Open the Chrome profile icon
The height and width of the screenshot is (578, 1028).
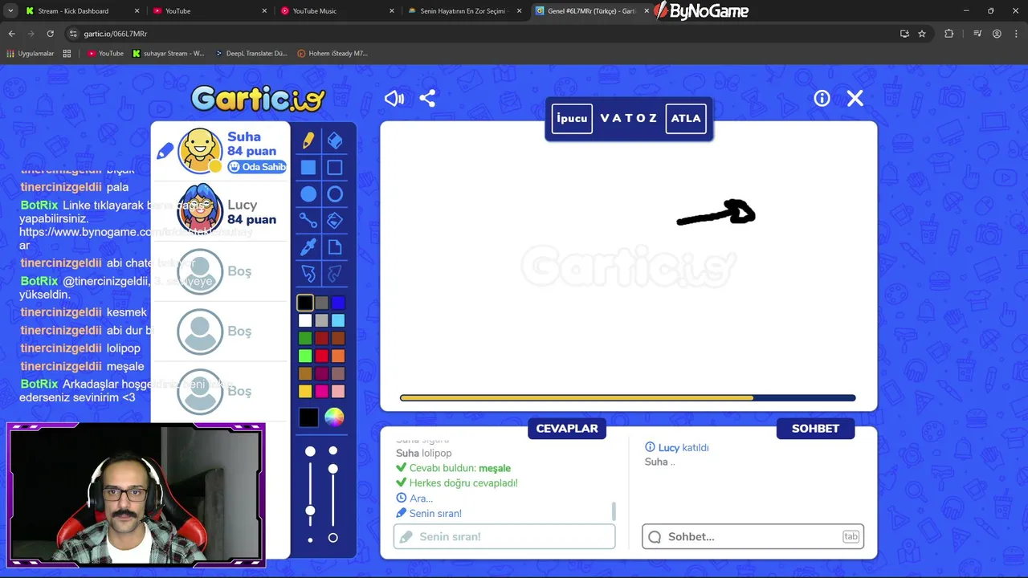997,34
